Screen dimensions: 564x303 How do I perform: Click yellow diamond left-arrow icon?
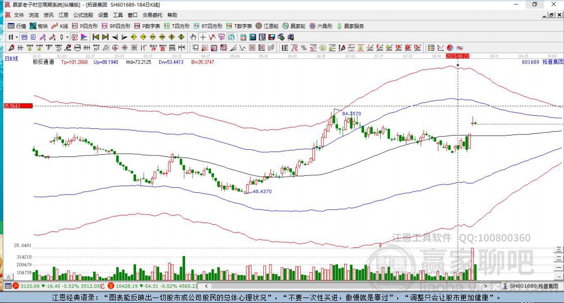click(x=133, y=37)
